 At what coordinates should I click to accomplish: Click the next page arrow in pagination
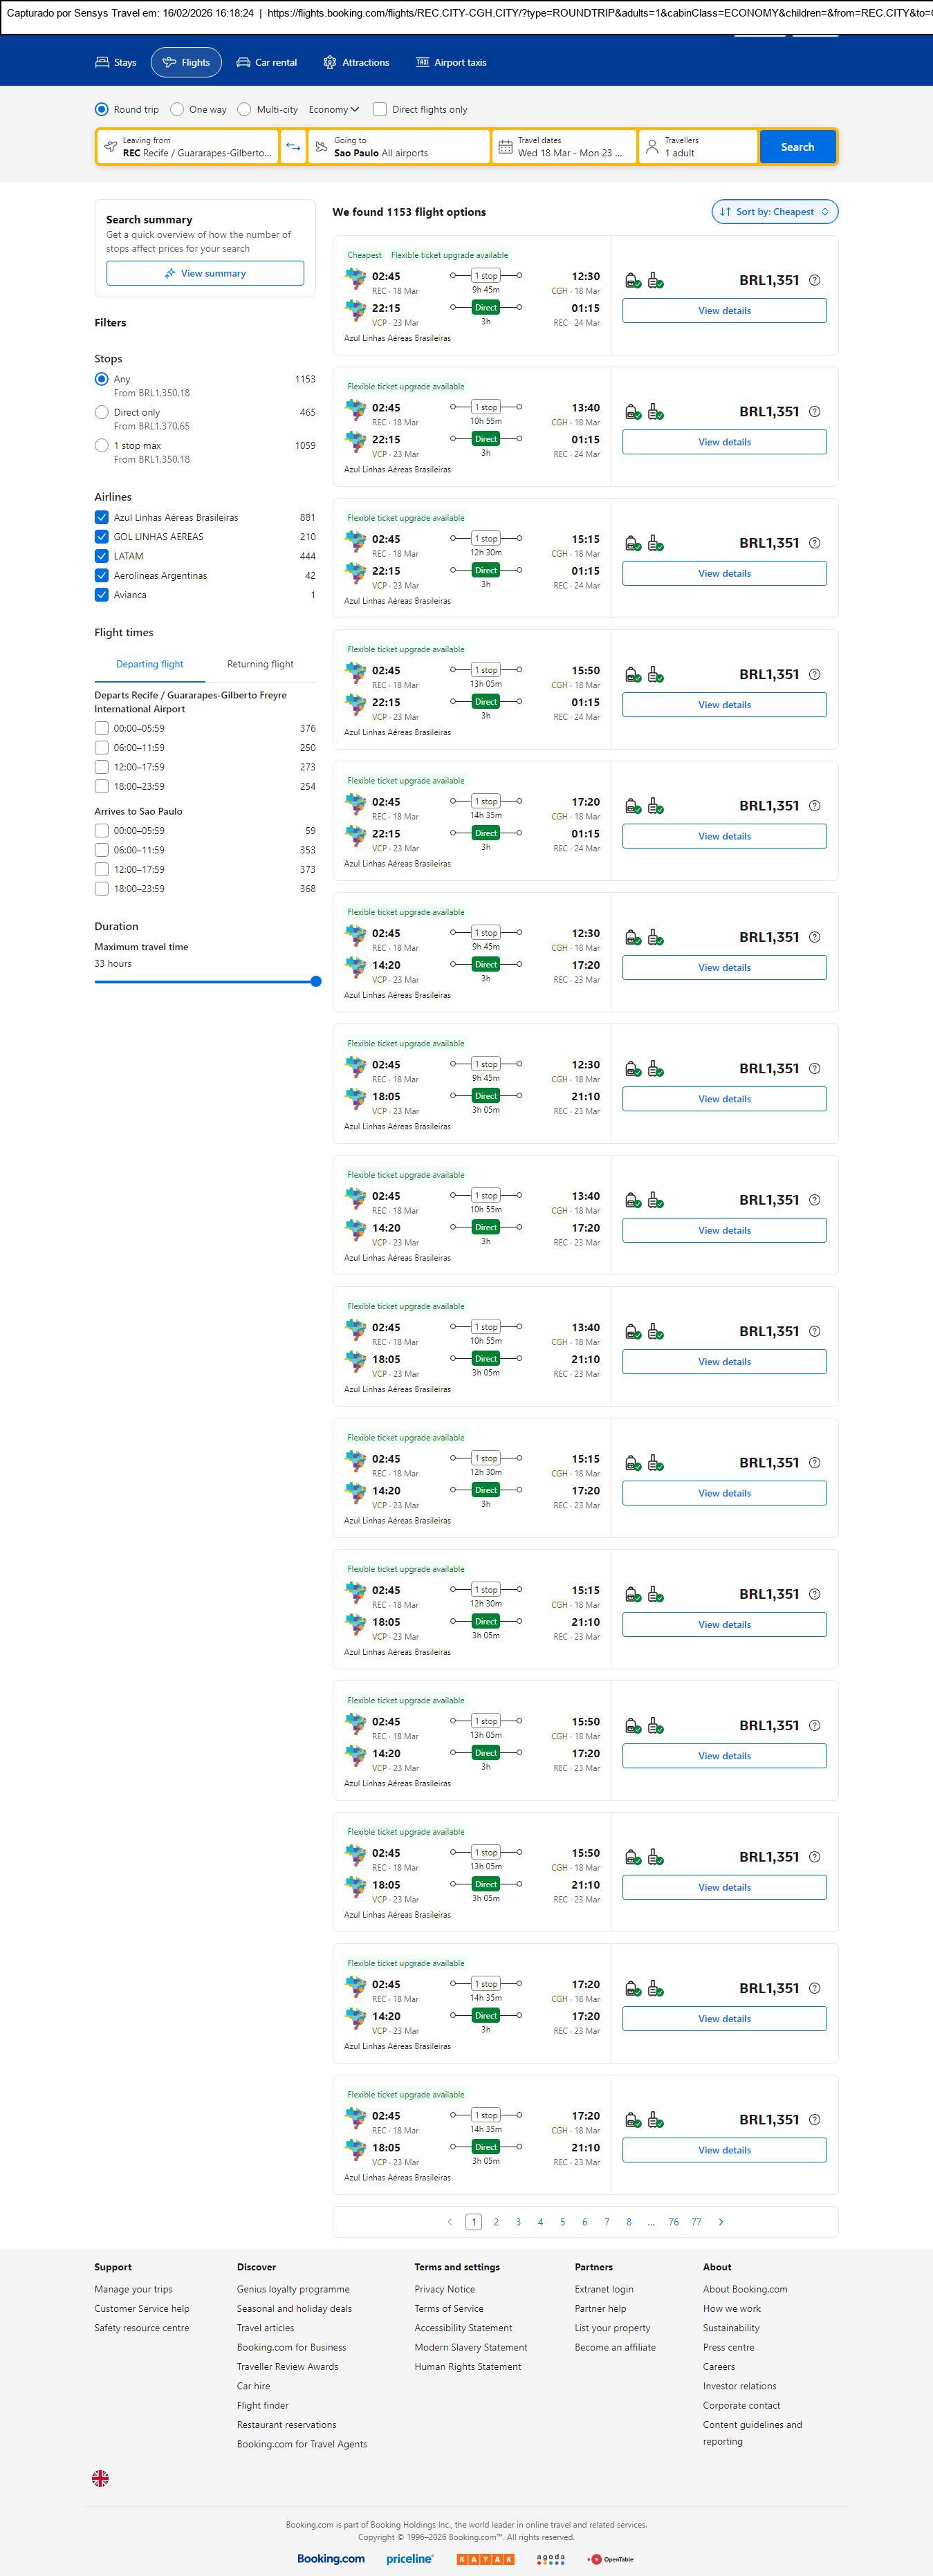[721, 2222]
